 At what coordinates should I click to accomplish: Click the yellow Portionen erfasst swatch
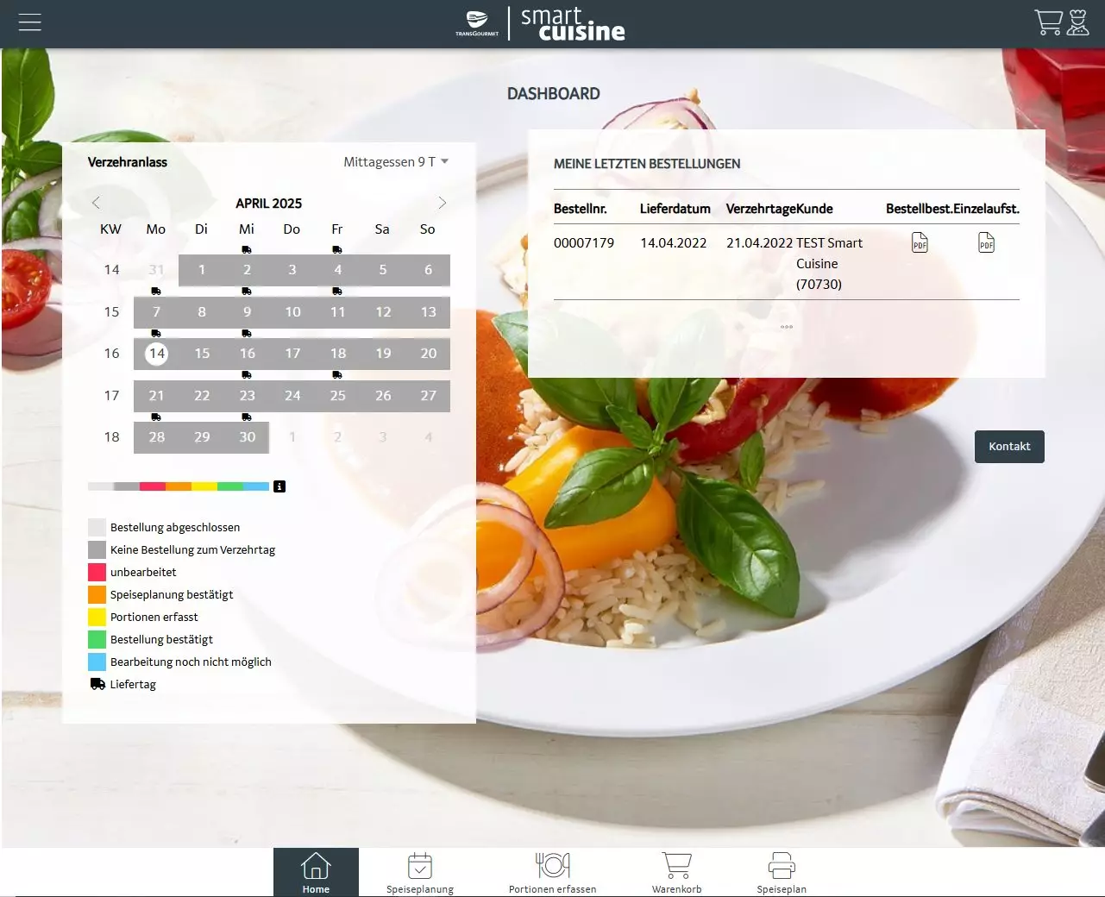pyautogui.click(x=97, y=617)
